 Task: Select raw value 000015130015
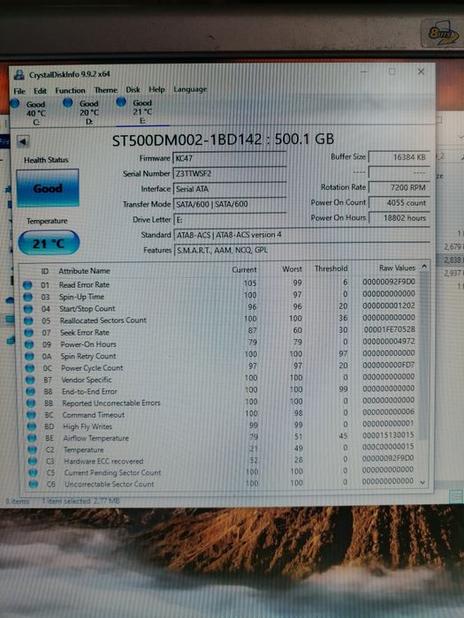[x=388, y=434]
